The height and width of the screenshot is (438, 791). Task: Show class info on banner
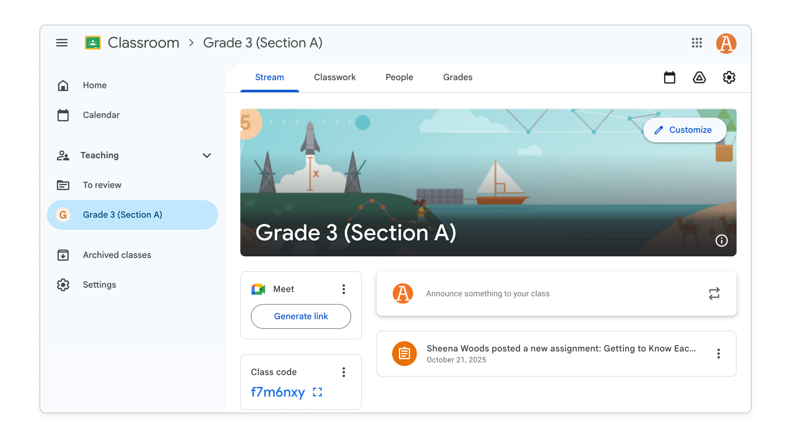[721, 240]
